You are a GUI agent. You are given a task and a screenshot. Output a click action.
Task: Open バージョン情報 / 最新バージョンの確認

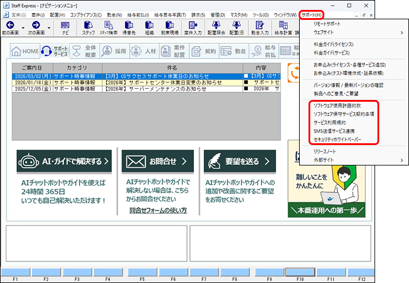[348, 85]
